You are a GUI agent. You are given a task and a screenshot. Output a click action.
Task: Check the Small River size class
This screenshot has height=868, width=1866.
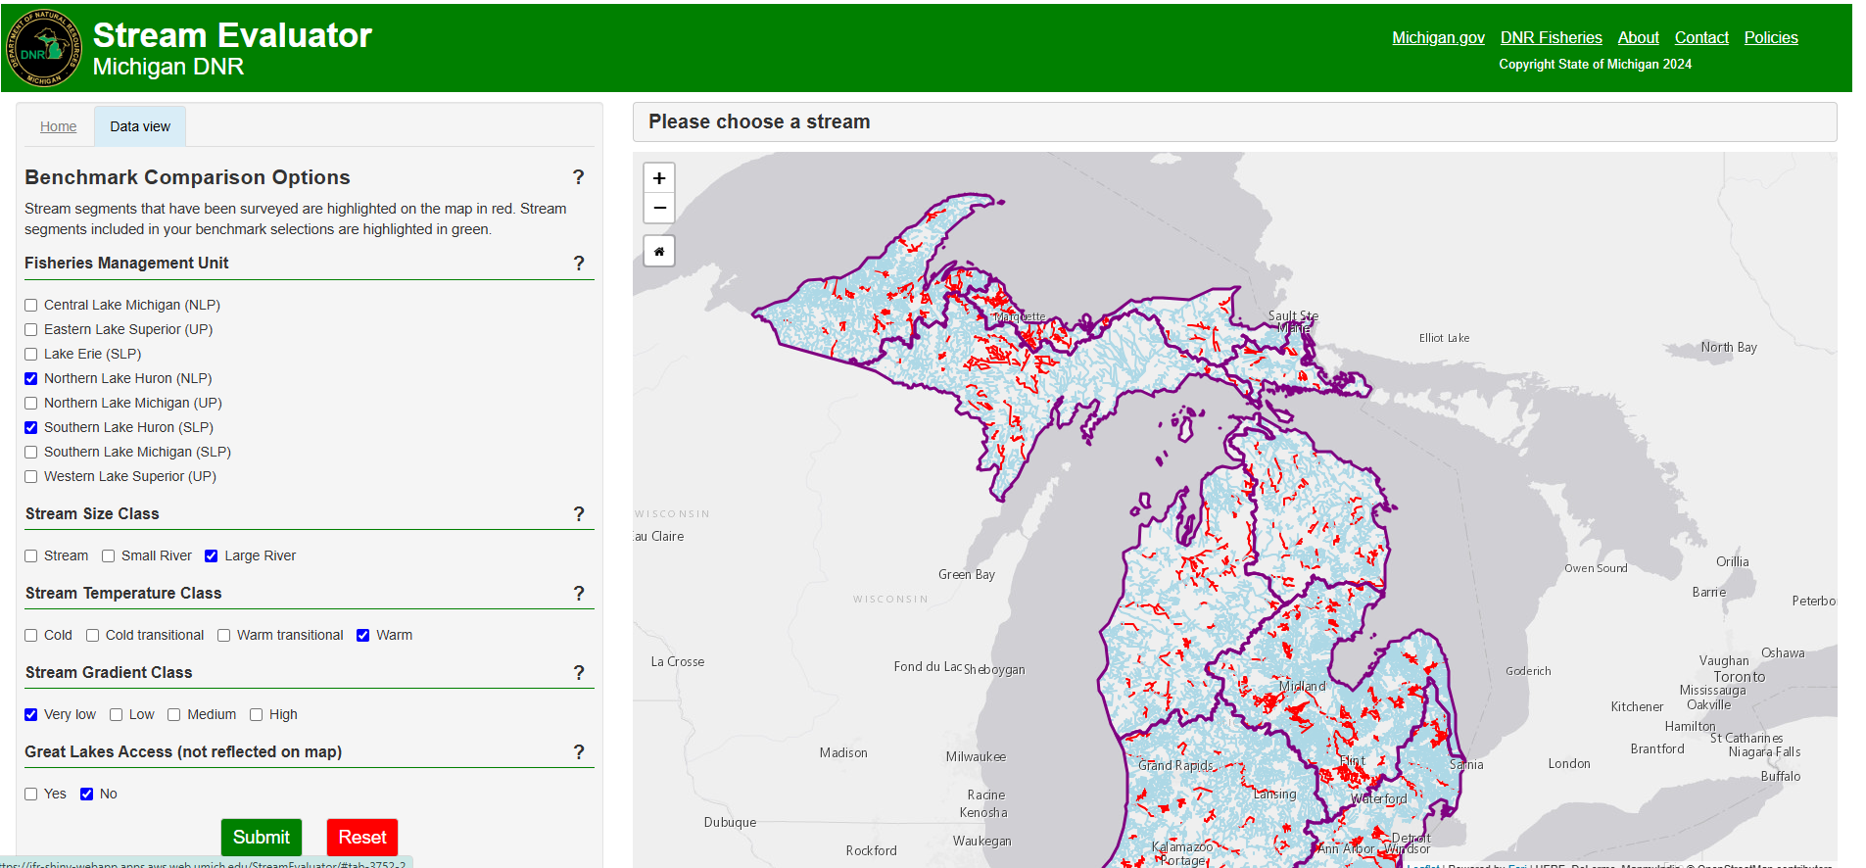(109, 556)
